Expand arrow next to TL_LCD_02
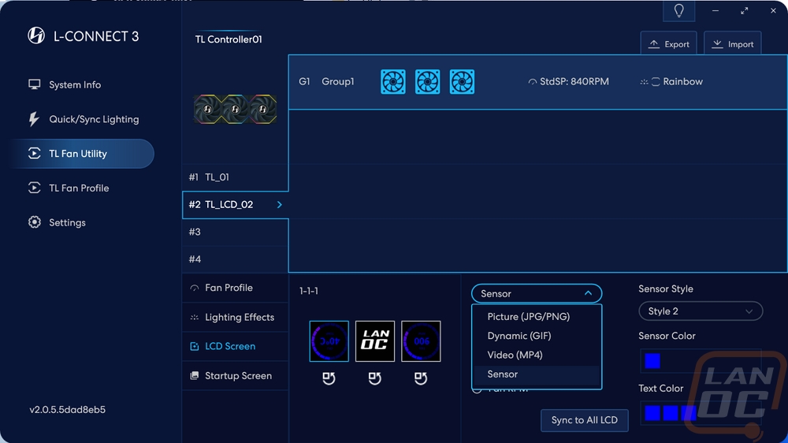The image size is (788, 443). pyautogui.click(x=280, y=205)
